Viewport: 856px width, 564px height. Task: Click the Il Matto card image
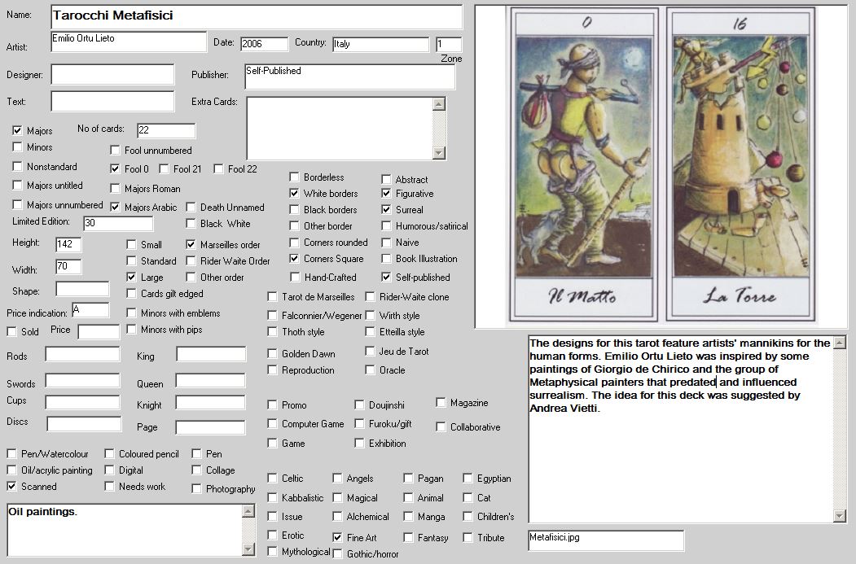582,167
